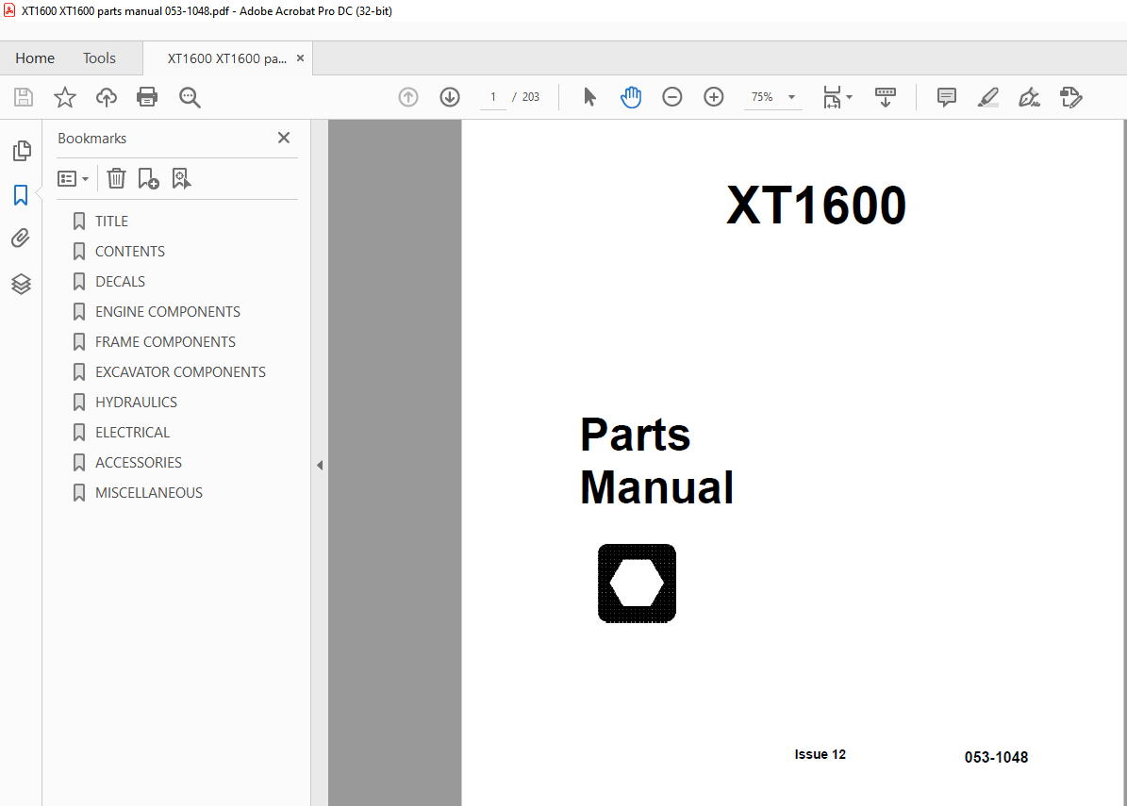Click the upload to cloud icon
This screenshot has height=806, width=1127.
coord(107,97)
